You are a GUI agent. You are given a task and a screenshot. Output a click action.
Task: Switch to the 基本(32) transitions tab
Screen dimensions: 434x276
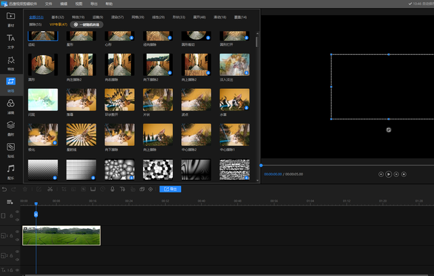57,16
